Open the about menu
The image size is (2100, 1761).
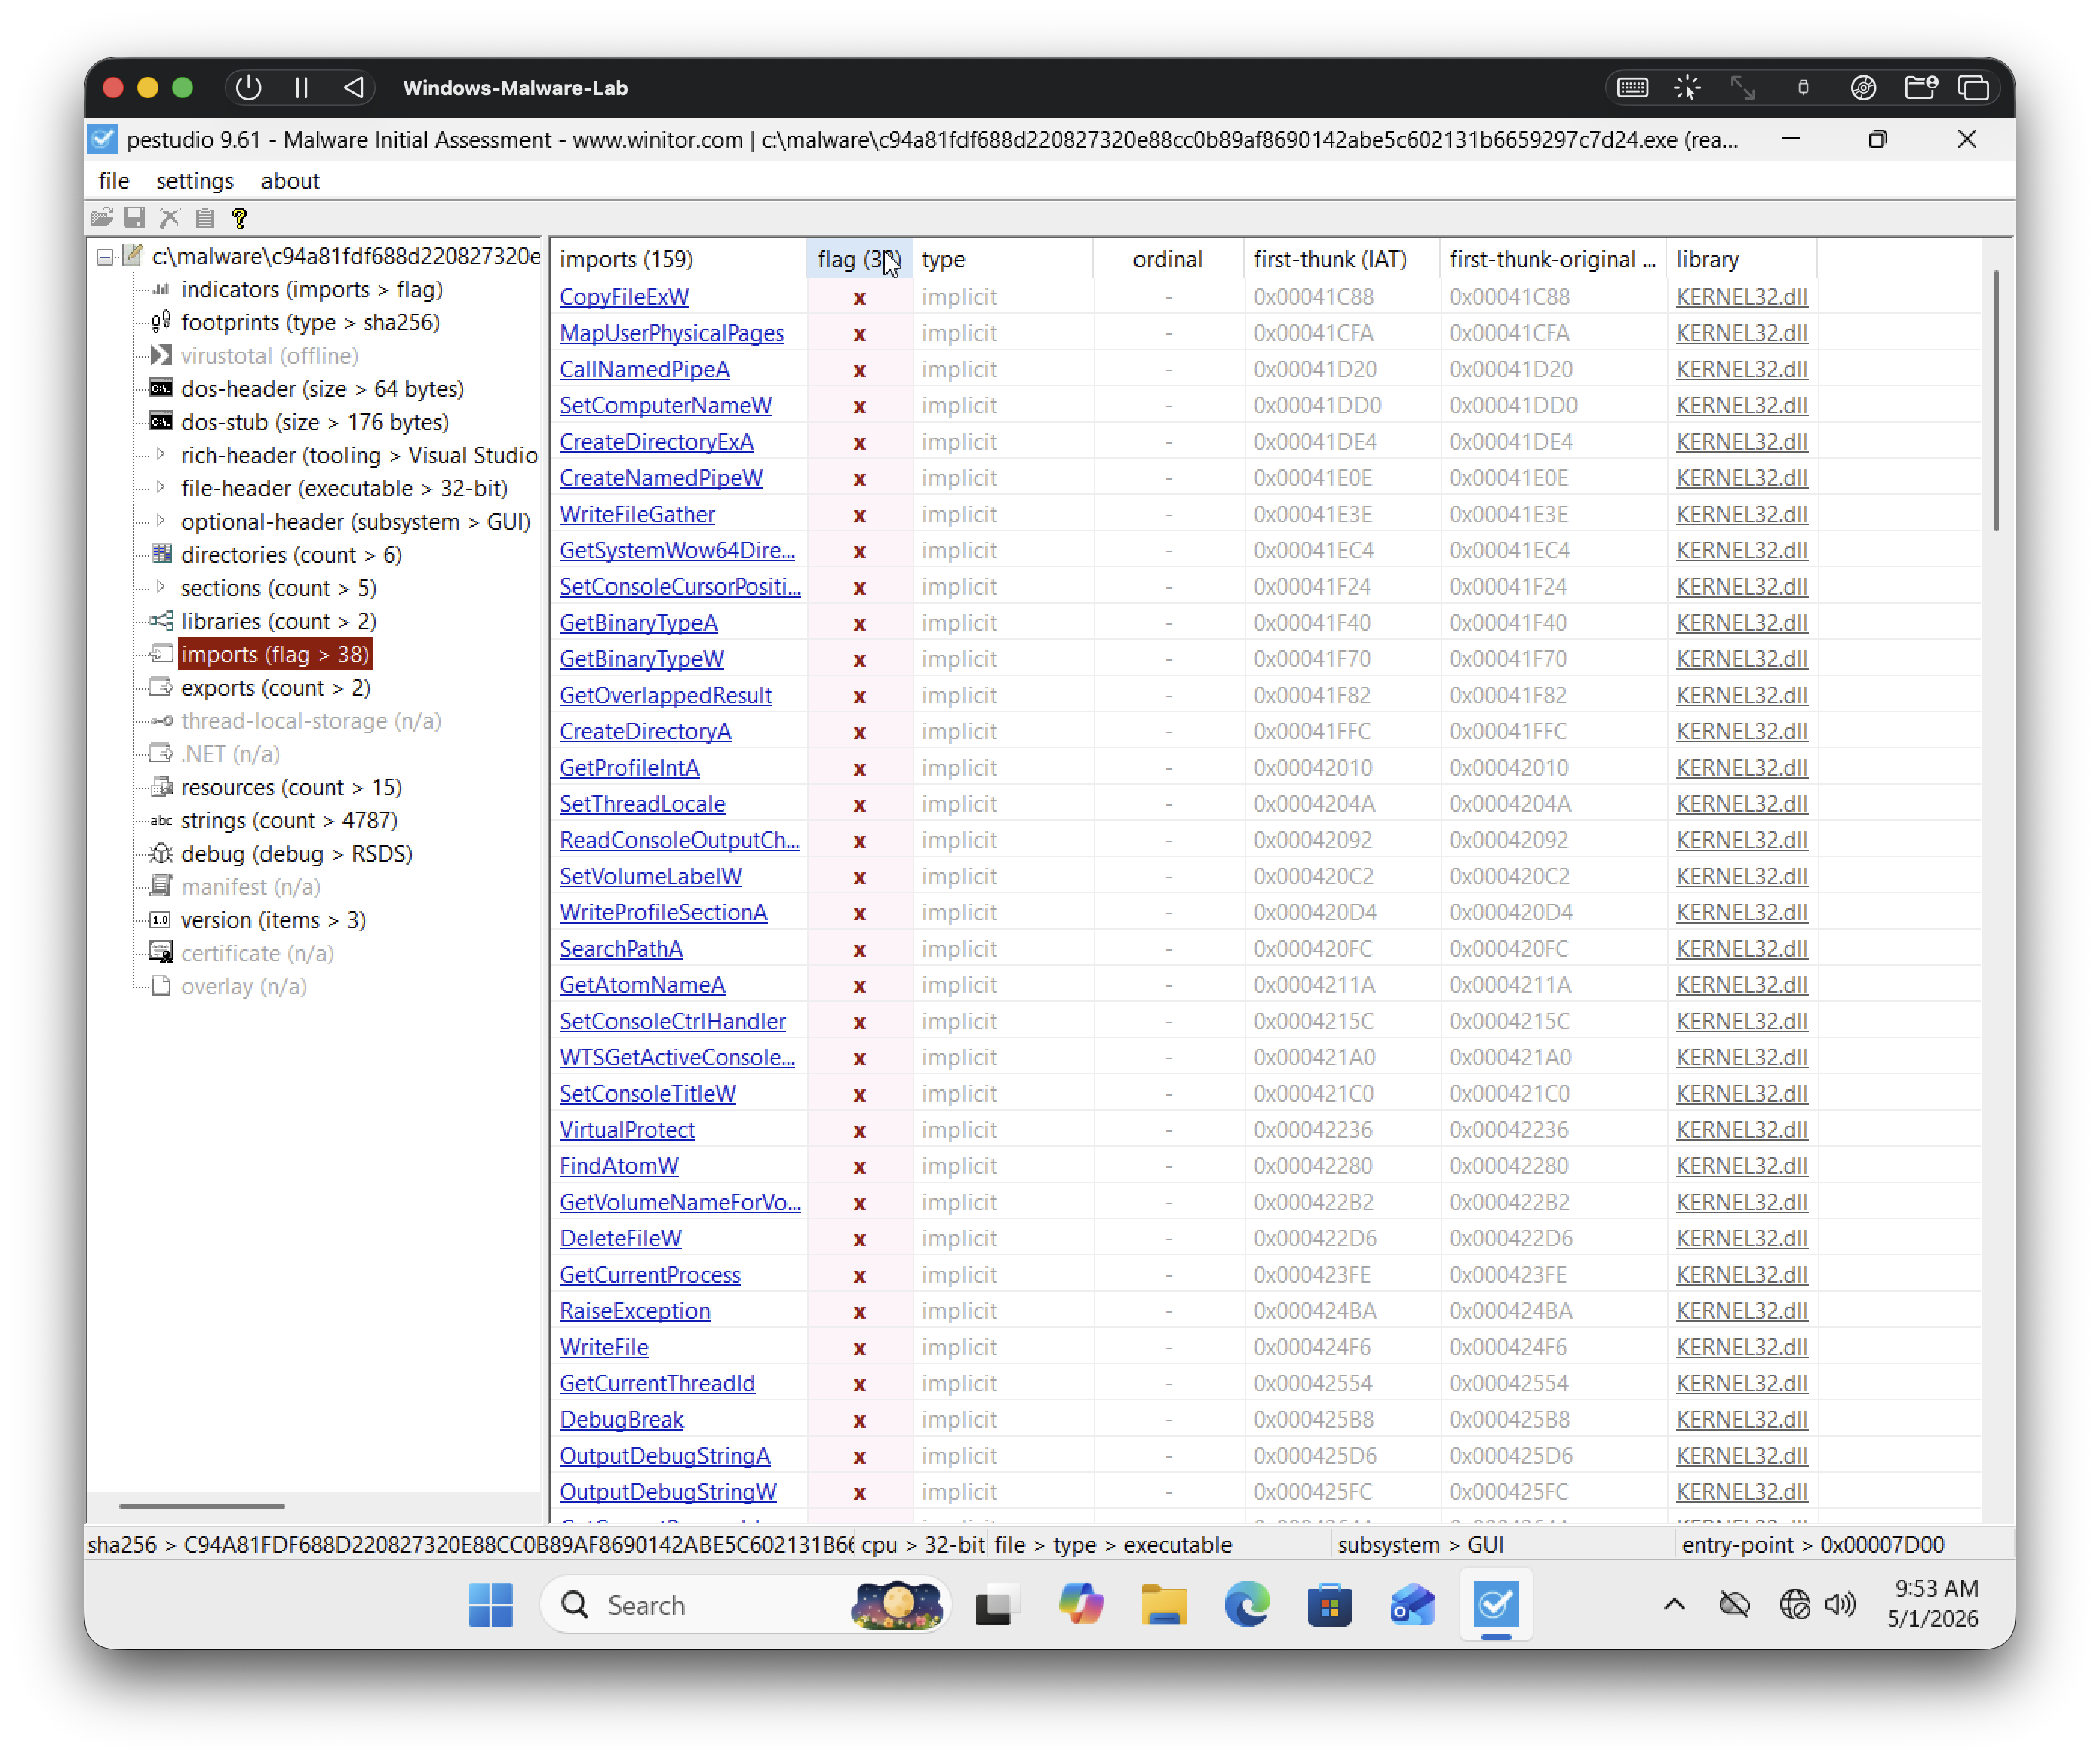tap(290, 181)
